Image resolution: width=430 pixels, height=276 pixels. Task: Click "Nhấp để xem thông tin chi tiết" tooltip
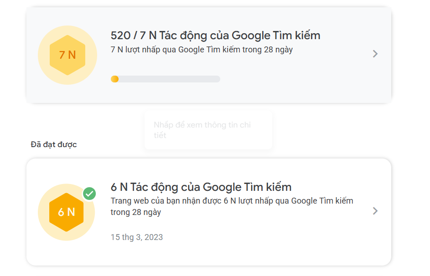(x=208, y=130)
